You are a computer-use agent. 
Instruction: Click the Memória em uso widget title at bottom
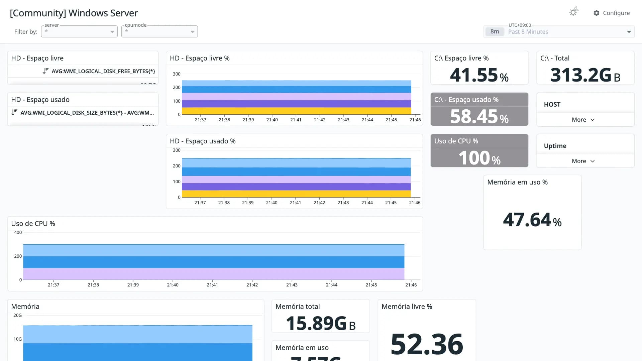tap(302, 348)
